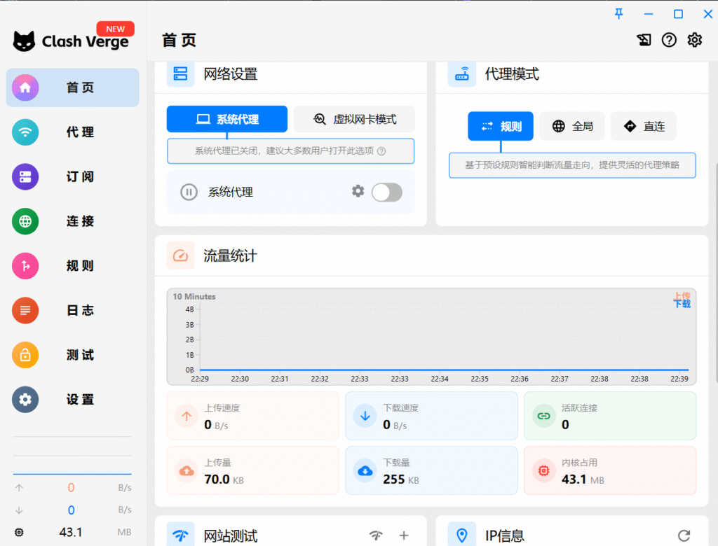718x546 pixels.
Task: Select 全局 proxy mode
Action: [572, 126]
